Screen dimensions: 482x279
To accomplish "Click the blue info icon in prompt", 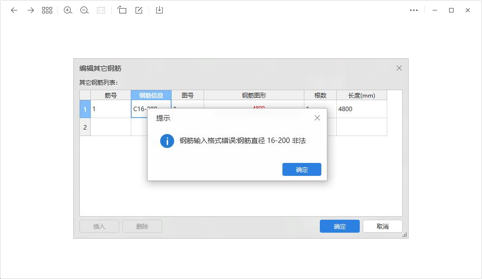I will tap(167, 141).
